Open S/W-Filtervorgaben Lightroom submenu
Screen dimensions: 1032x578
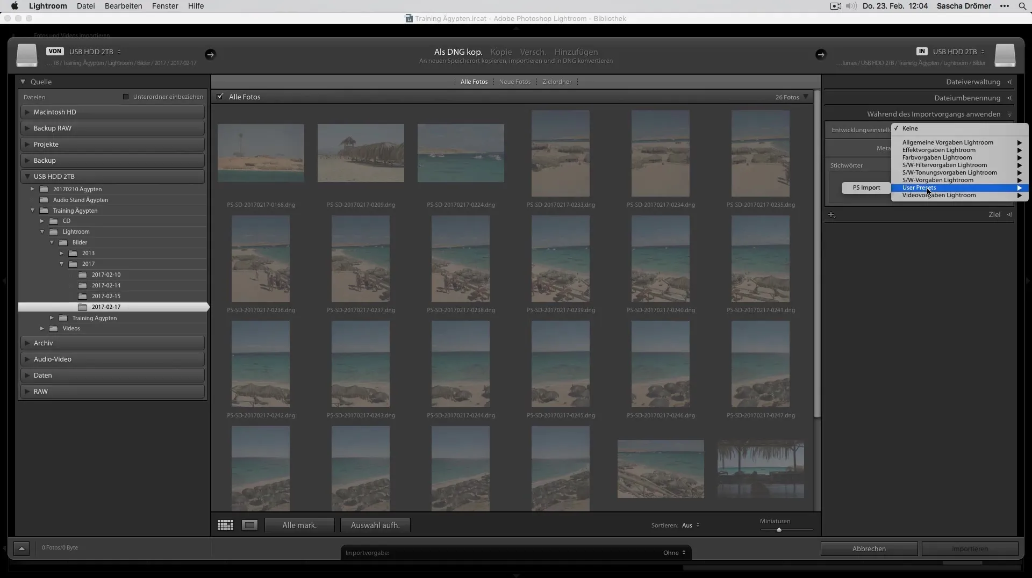[959, 165]
